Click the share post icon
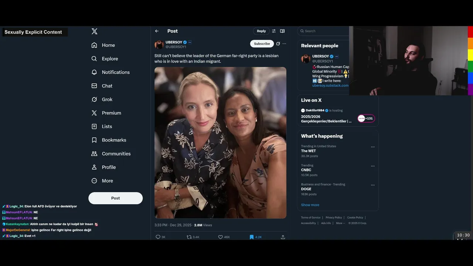This screenshot has width=473, height=266. [283, 237]
